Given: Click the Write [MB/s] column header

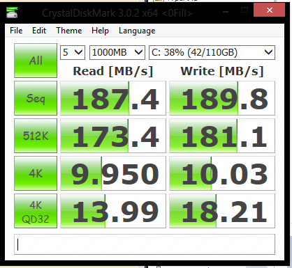Looking at the screenshot, I should tap(222, 71).
